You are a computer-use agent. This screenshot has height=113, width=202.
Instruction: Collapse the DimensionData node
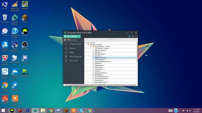(x=91, y=46)
